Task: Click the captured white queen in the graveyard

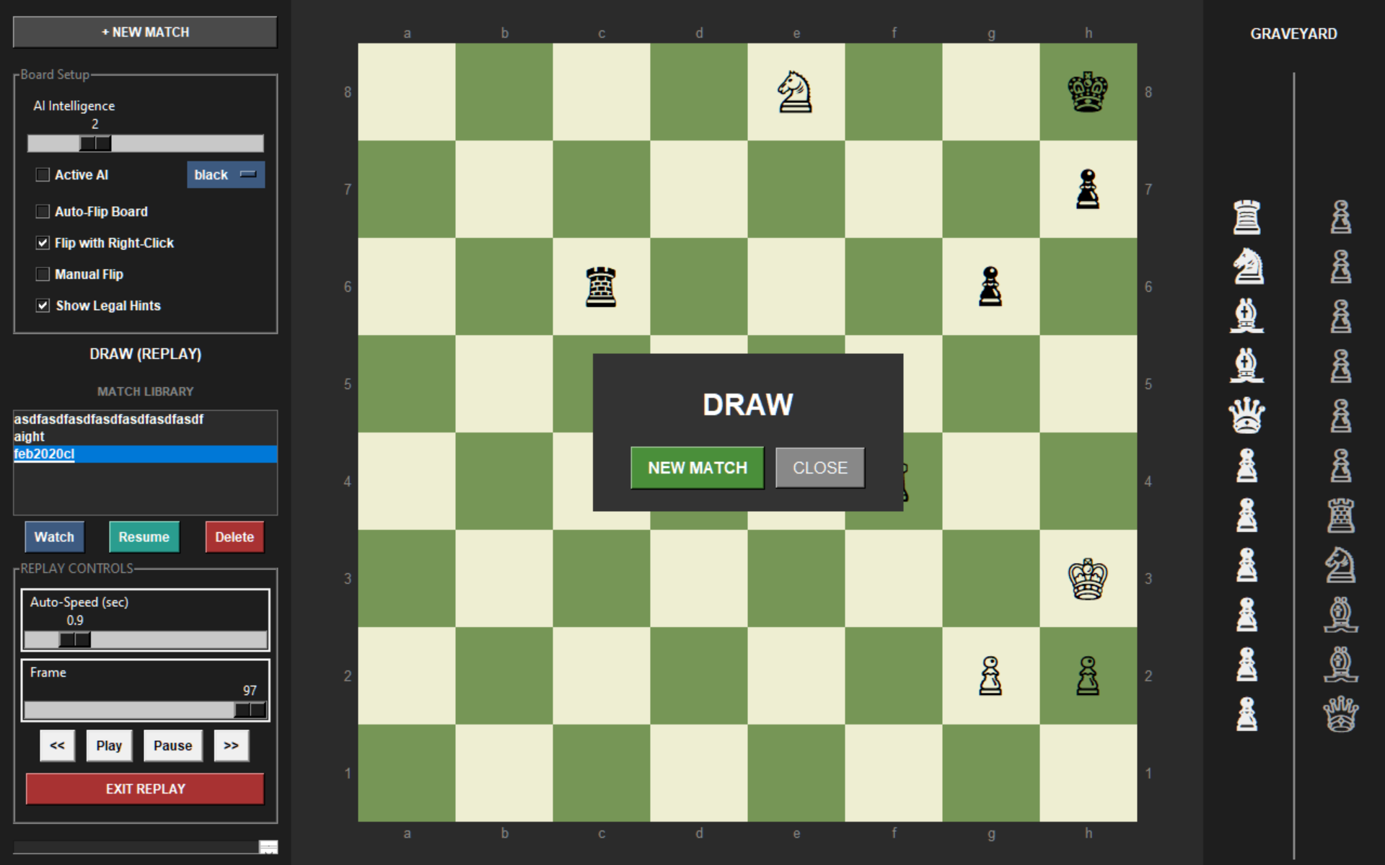Action: (1246, 416)
